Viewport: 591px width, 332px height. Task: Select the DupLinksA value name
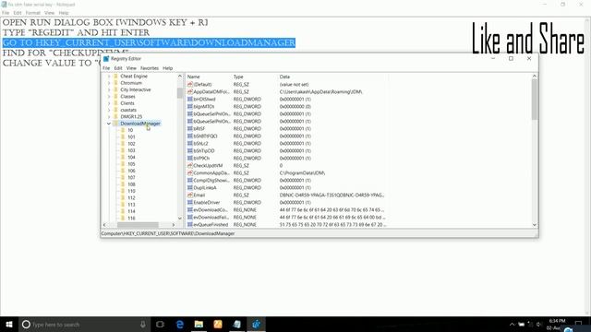[205, 187]
